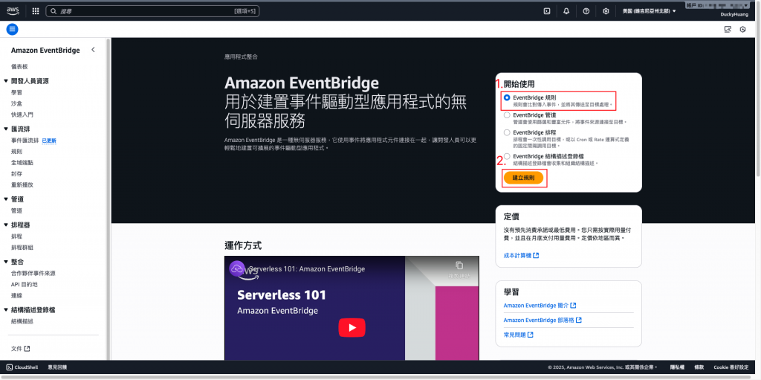Open the AWS home logo
The height and width of the screenshot is (380, 761).
[x=13, y=10]
